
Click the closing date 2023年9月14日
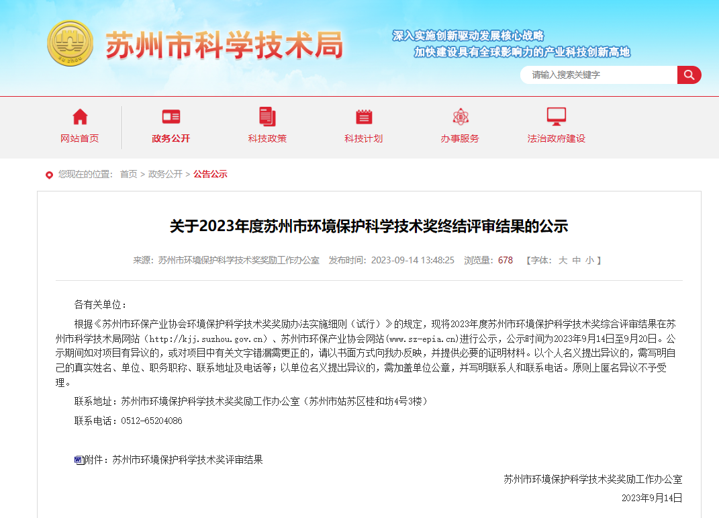tap(652, 499)
